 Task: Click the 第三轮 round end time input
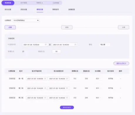(58, 98)
